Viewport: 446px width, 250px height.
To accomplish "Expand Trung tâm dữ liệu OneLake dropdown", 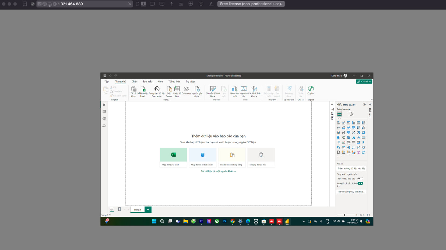I will 157,92.
